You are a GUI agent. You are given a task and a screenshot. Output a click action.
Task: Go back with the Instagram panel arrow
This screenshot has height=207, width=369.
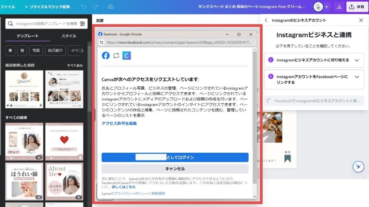pos(266,20)
